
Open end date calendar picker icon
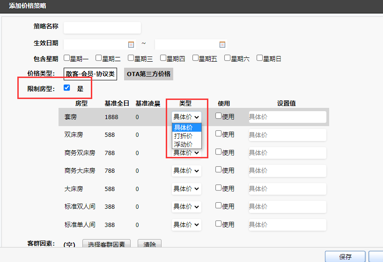222,45
